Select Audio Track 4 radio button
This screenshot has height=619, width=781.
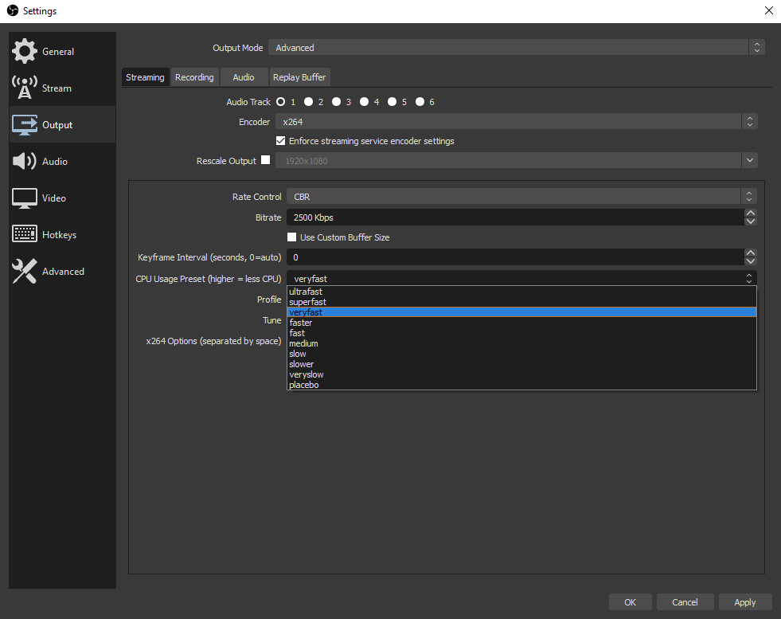tap(365, 102)
